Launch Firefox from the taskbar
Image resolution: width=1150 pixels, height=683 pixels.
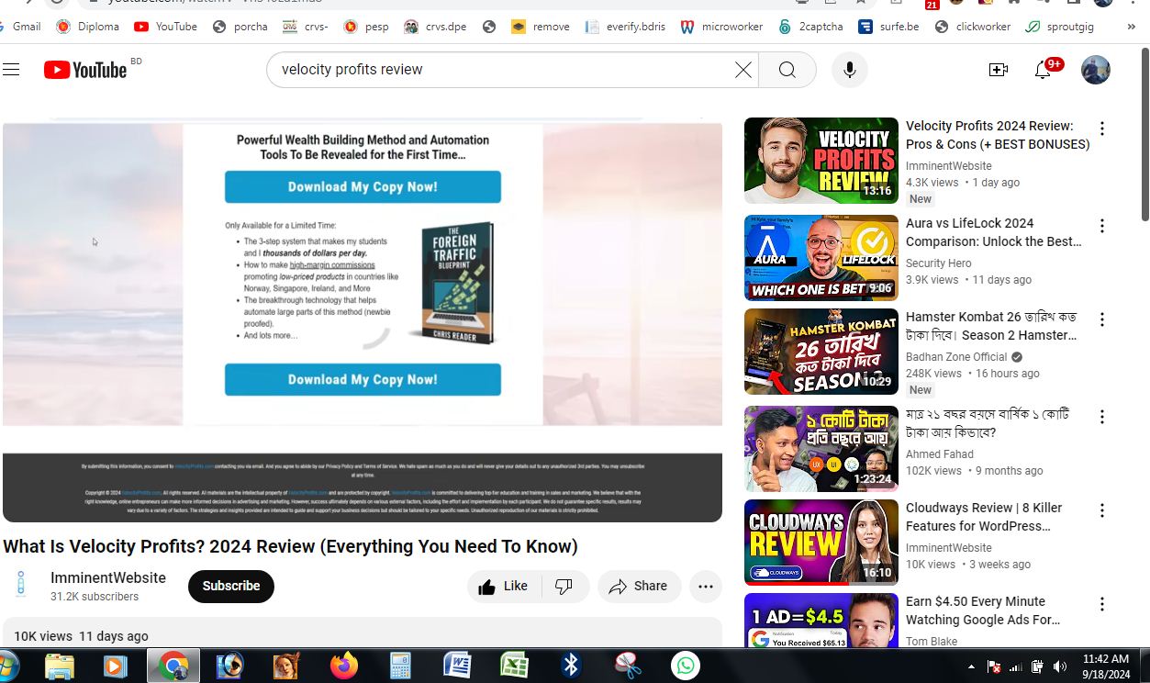pos(344,666)
